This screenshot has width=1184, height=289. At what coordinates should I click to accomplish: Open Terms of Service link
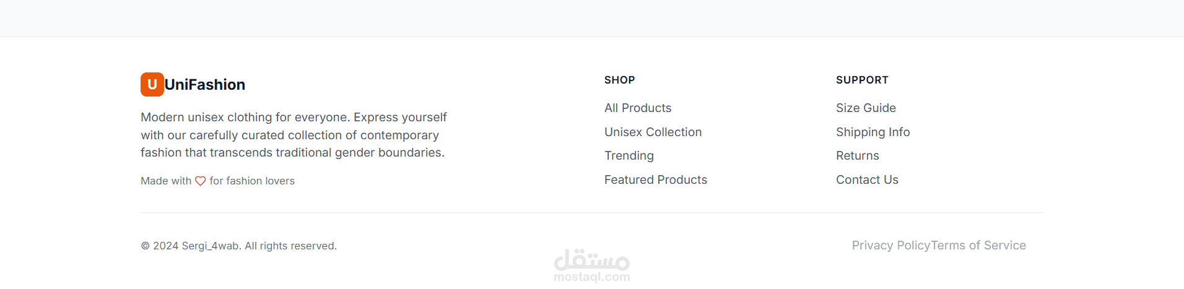click(978, 246)
